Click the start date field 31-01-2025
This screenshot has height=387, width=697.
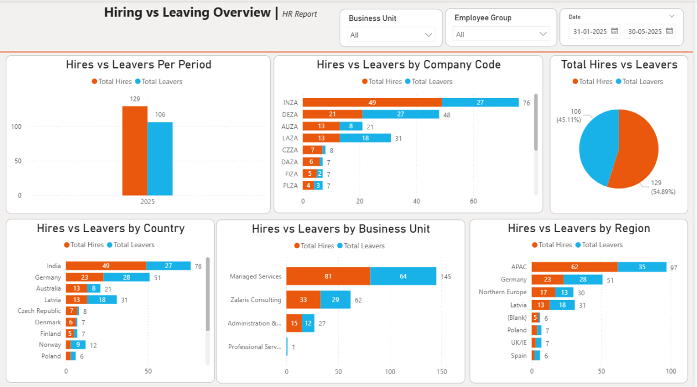tap(589, 31)
